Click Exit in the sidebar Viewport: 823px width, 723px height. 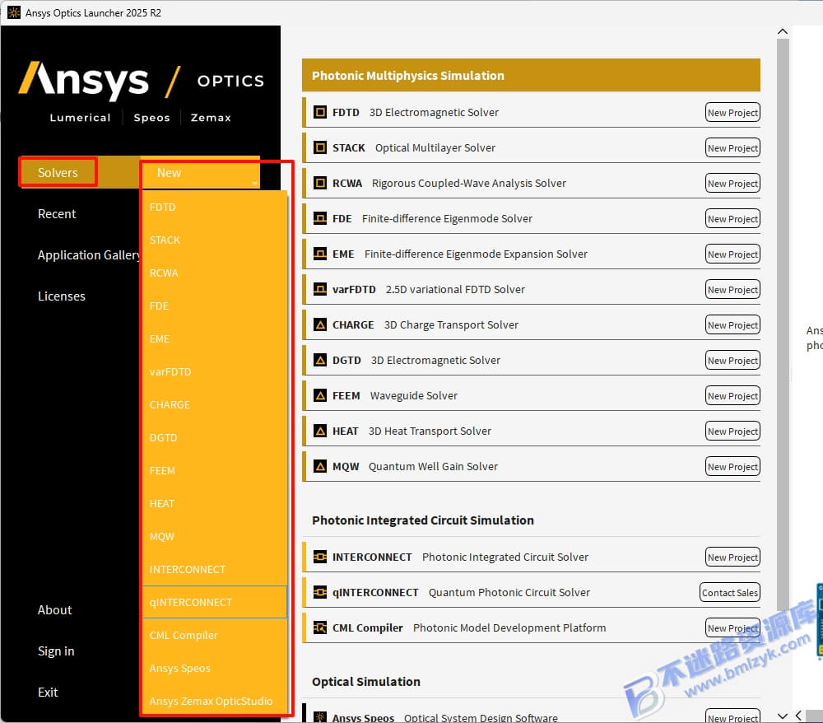point(48,693)
